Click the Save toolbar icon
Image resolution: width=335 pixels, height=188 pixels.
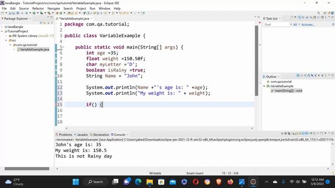[x=10, y=13]
